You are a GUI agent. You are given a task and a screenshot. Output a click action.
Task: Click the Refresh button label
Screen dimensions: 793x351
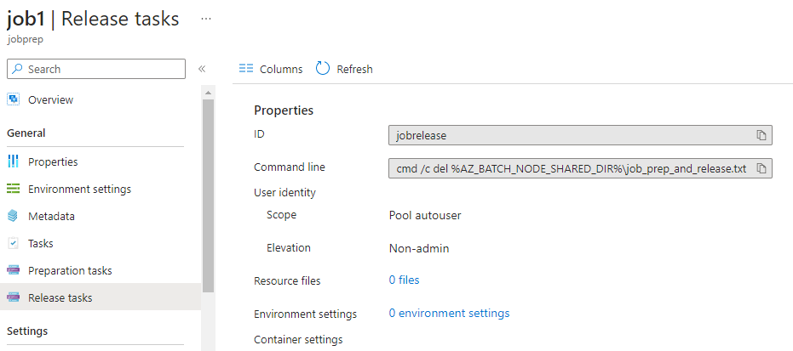tap(354, 69)
